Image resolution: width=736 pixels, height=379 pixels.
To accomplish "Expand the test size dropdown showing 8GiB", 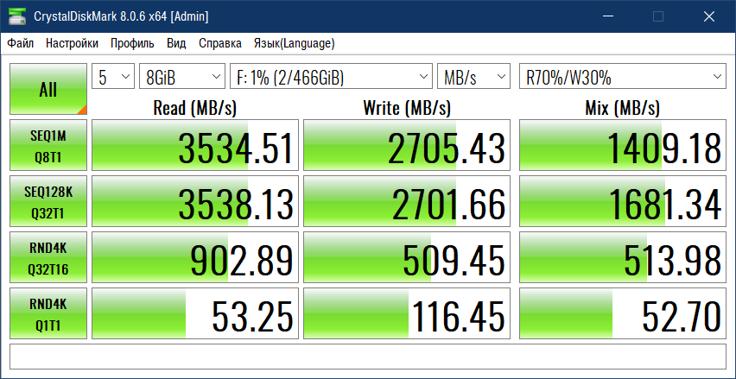I will pyautogui.click(x=182, y=77).
